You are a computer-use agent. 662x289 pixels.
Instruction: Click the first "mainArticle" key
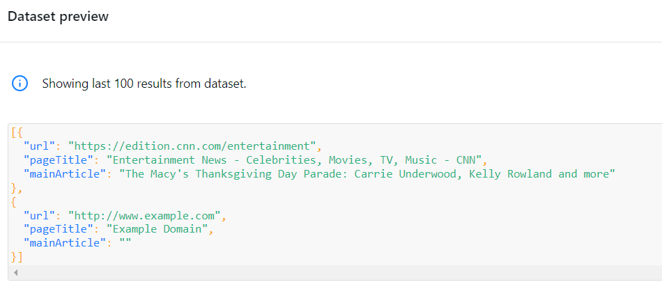click(63, 174)
